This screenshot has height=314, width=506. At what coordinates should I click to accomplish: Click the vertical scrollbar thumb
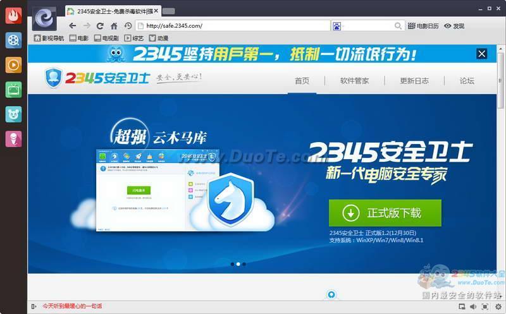tap(500, 81)
